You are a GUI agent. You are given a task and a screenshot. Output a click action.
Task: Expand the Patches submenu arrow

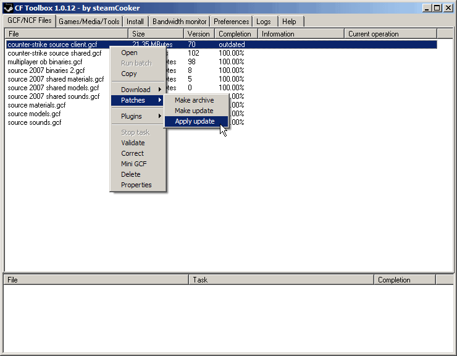pos(160,100)
